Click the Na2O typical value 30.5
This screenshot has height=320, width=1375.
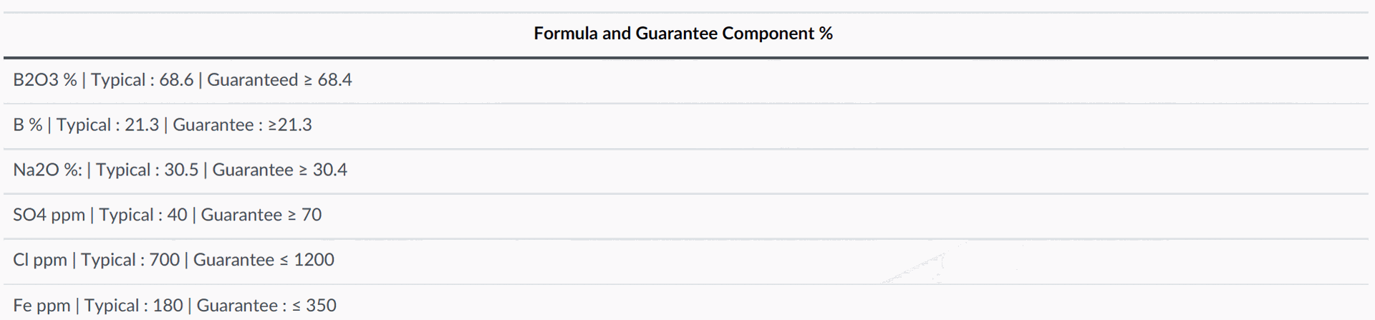[181, 170]
